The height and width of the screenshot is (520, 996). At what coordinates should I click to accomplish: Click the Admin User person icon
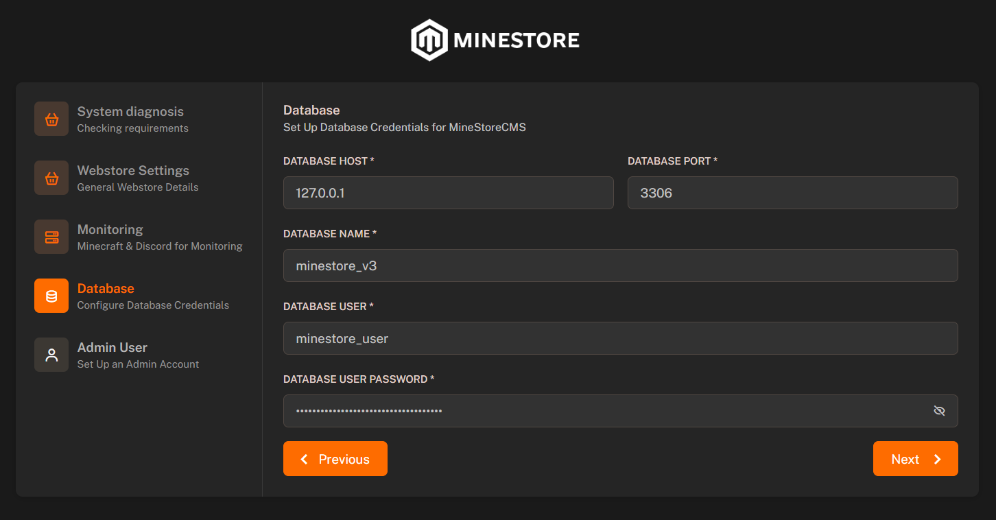point(51,355)
